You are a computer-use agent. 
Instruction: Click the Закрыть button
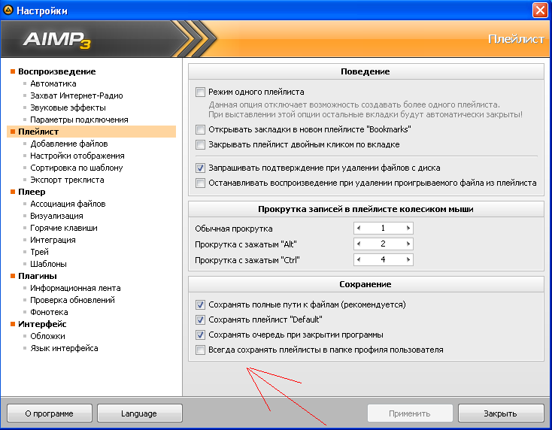pyautogui.click(x=501, y=413)
